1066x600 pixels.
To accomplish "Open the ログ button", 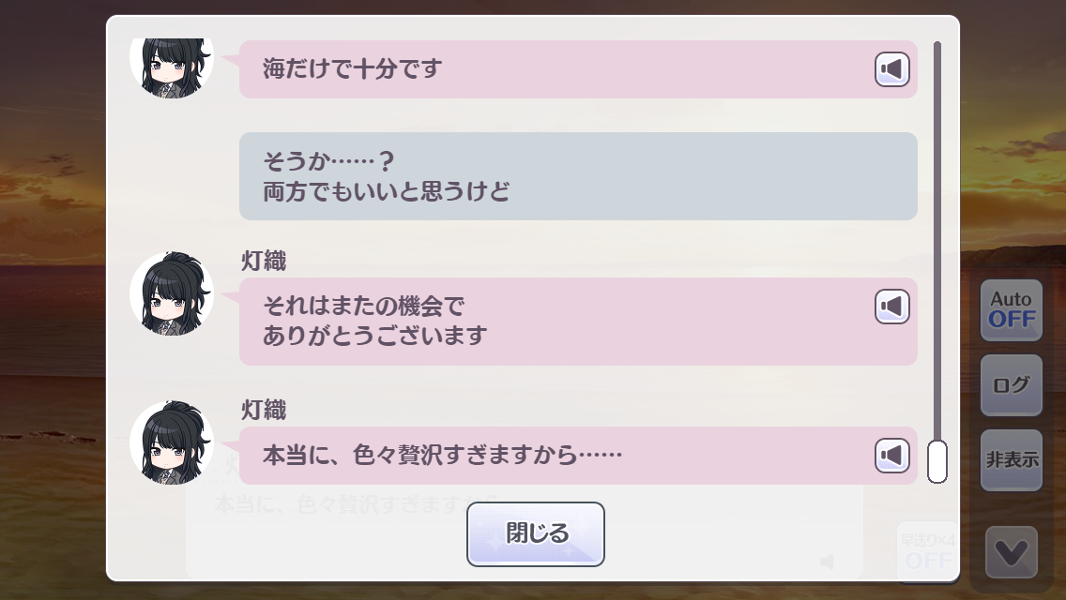I will (1011, 385).
